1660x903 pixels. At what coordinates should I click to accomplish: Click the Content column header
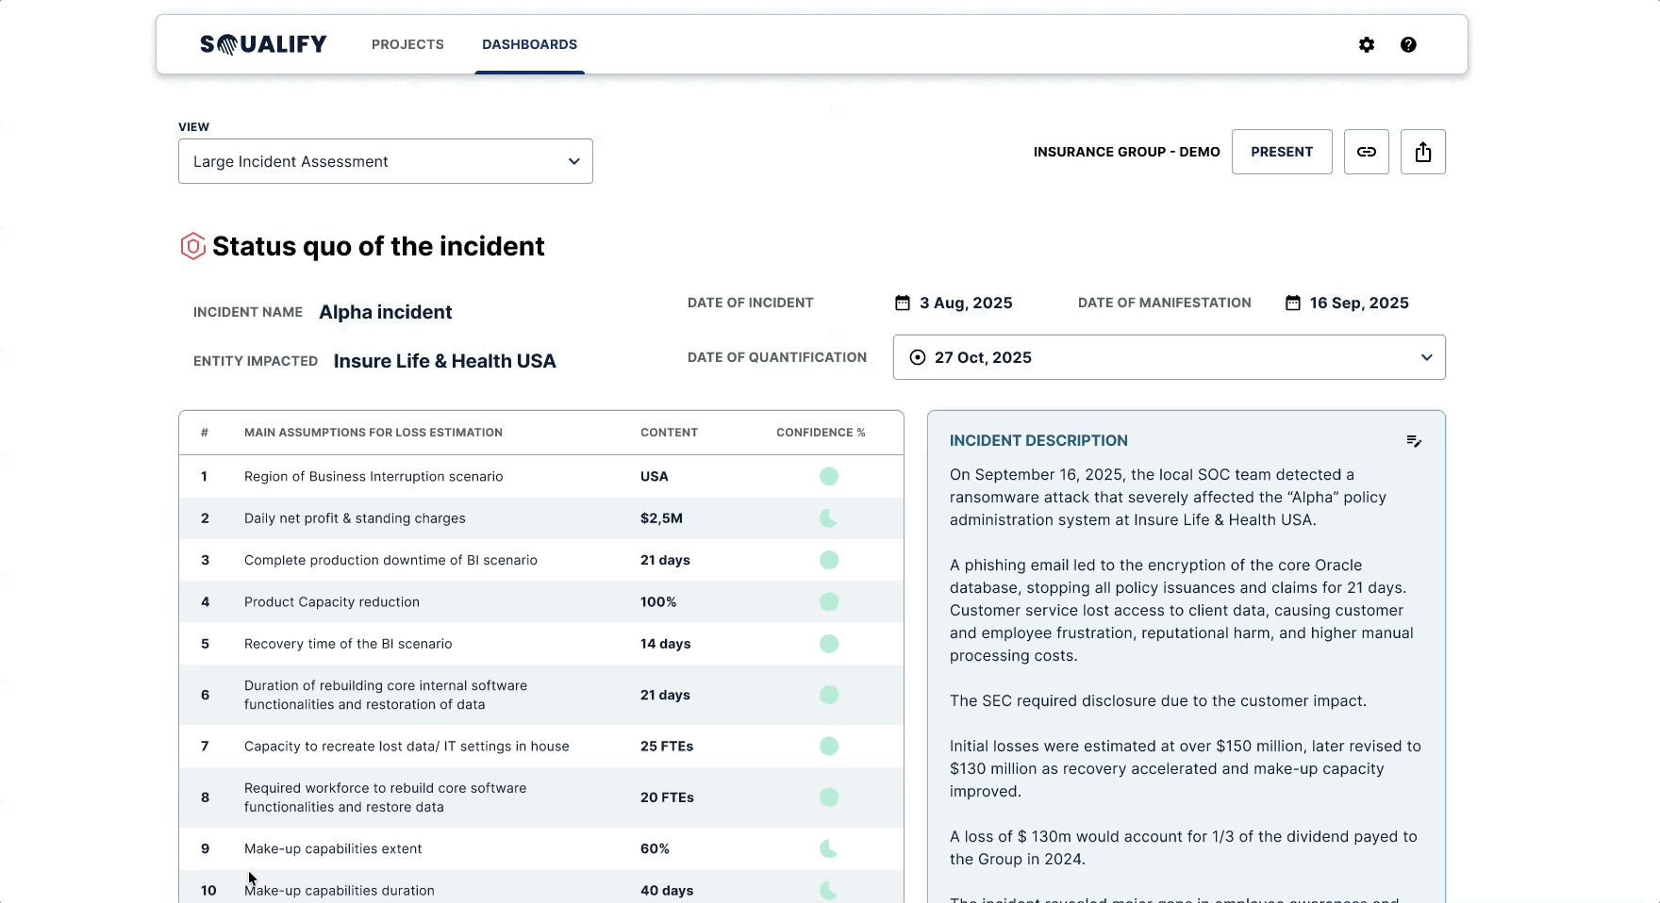[670, 433]
